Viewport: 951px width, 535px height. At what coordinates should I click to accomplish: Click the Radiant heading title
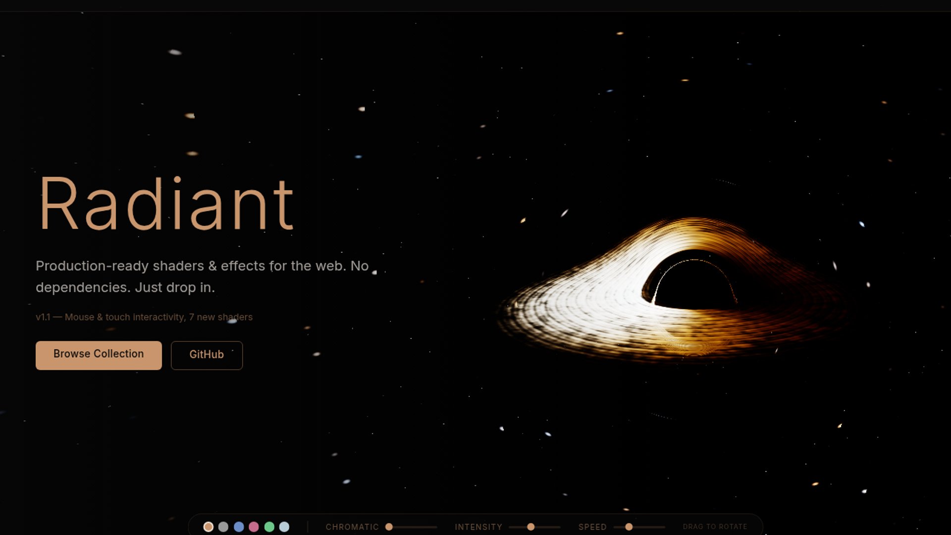[166, 204]
